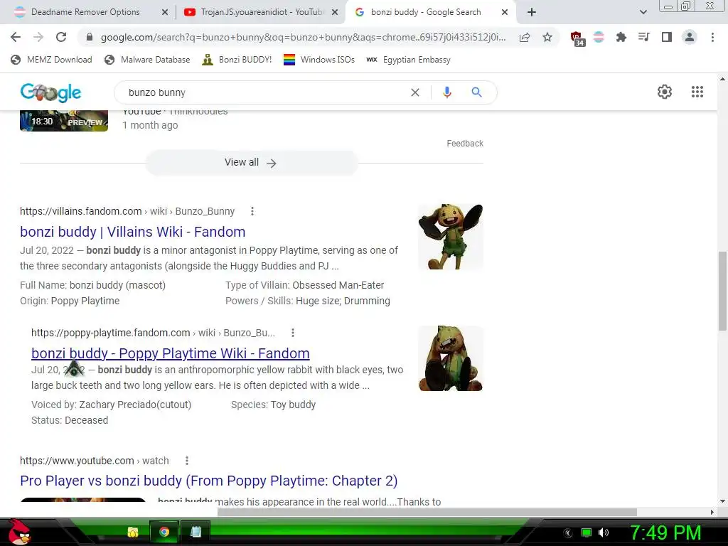Open media control playlist icon
Image resolution: width=728 pixels, height=546 pixels.
coord(644,37)
